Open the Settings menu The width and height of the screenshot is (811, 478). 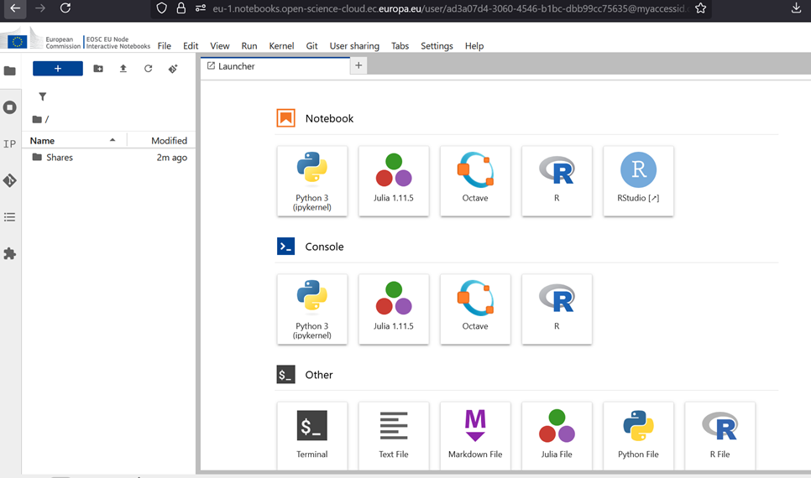437,46
